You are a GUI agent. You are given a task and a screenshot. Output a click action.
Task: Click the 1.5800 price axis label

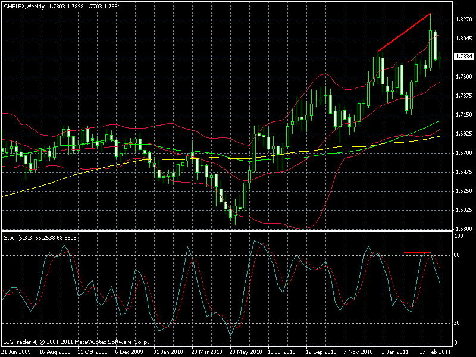[464, 229]
